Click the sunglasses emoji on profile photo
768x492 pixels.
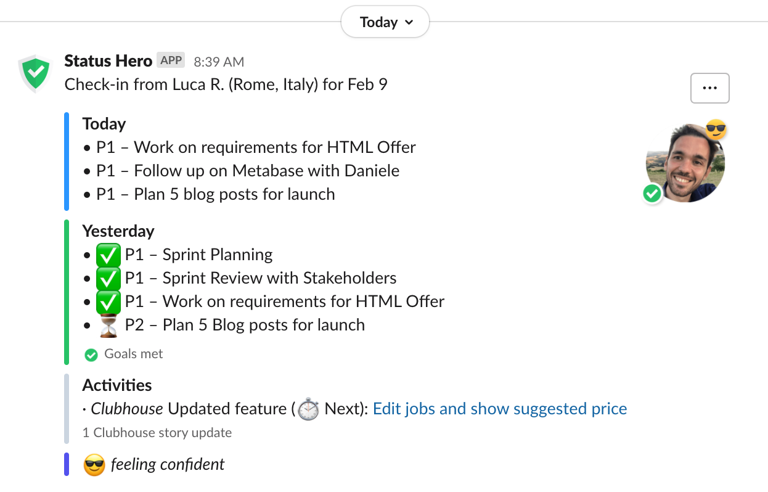[x=716, y=130]
